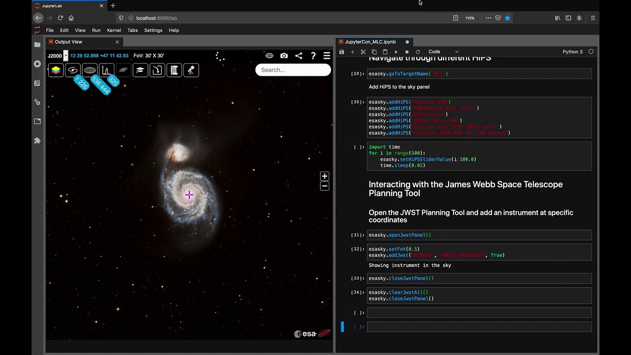Open the ESASky hamburger menu
Image resolution: width=631 pixels, height=355 pixels.
[327, 56]
